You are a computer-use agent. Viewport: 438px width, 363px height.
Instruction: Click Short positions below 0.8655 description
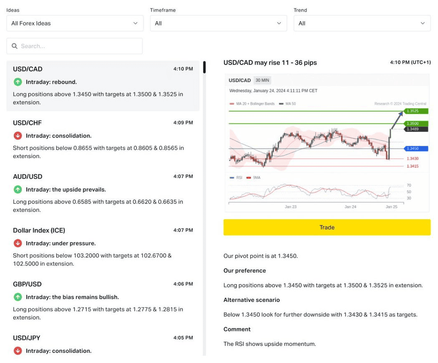pos(98,152)
